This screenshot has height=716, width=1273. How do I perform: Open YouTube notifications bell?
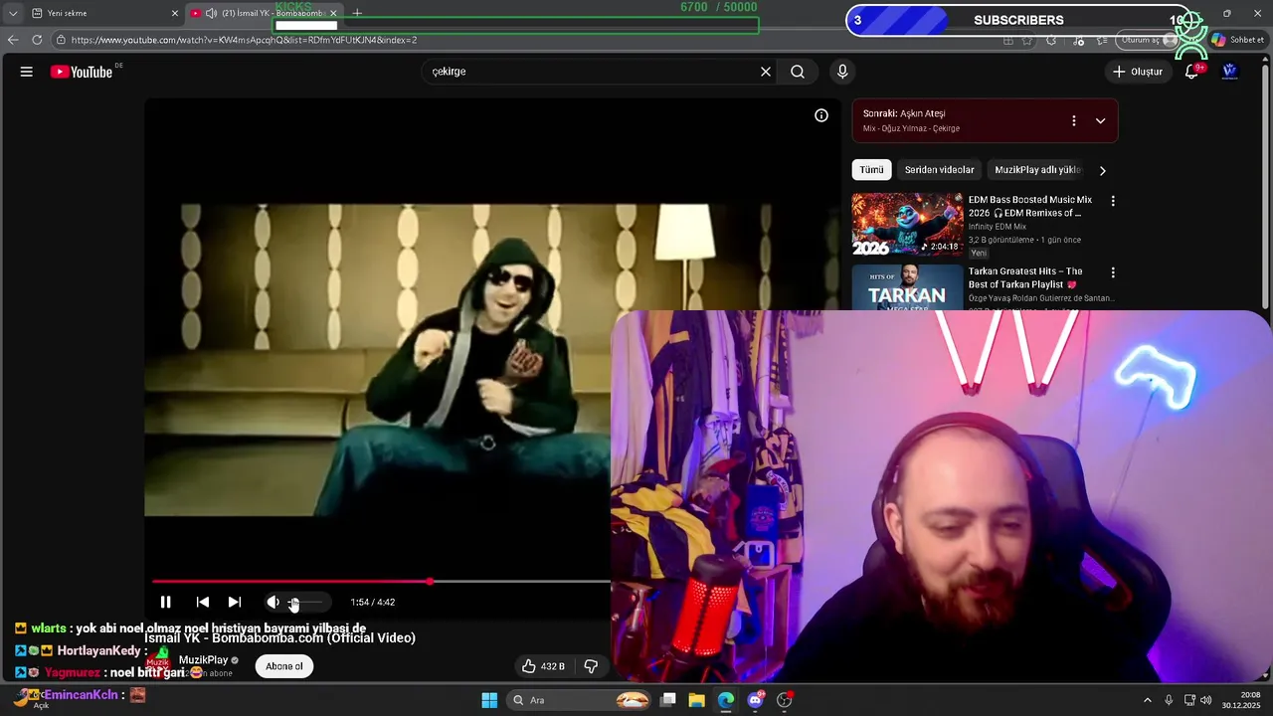tap(1191, 72)
